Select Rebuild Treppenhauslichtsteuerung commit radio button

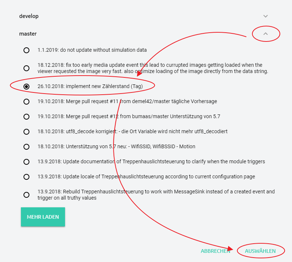click(x=26, y=195)
